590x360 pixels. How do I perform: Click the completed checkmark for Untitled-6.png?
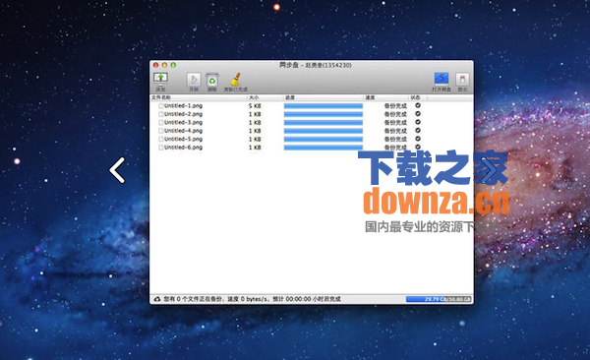click(418, 147)
